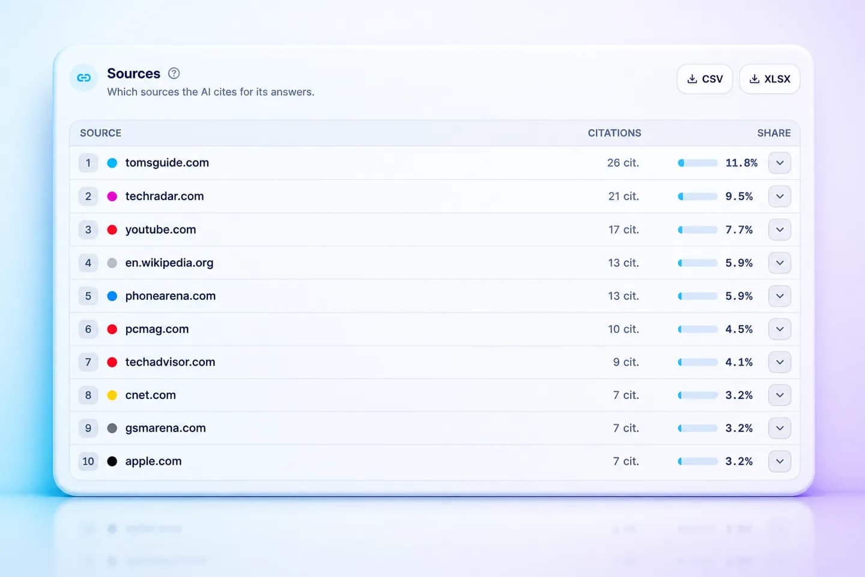Click the 26 cit. value
The width and height of the screenshot is (865, 577).
click(623, 163)
